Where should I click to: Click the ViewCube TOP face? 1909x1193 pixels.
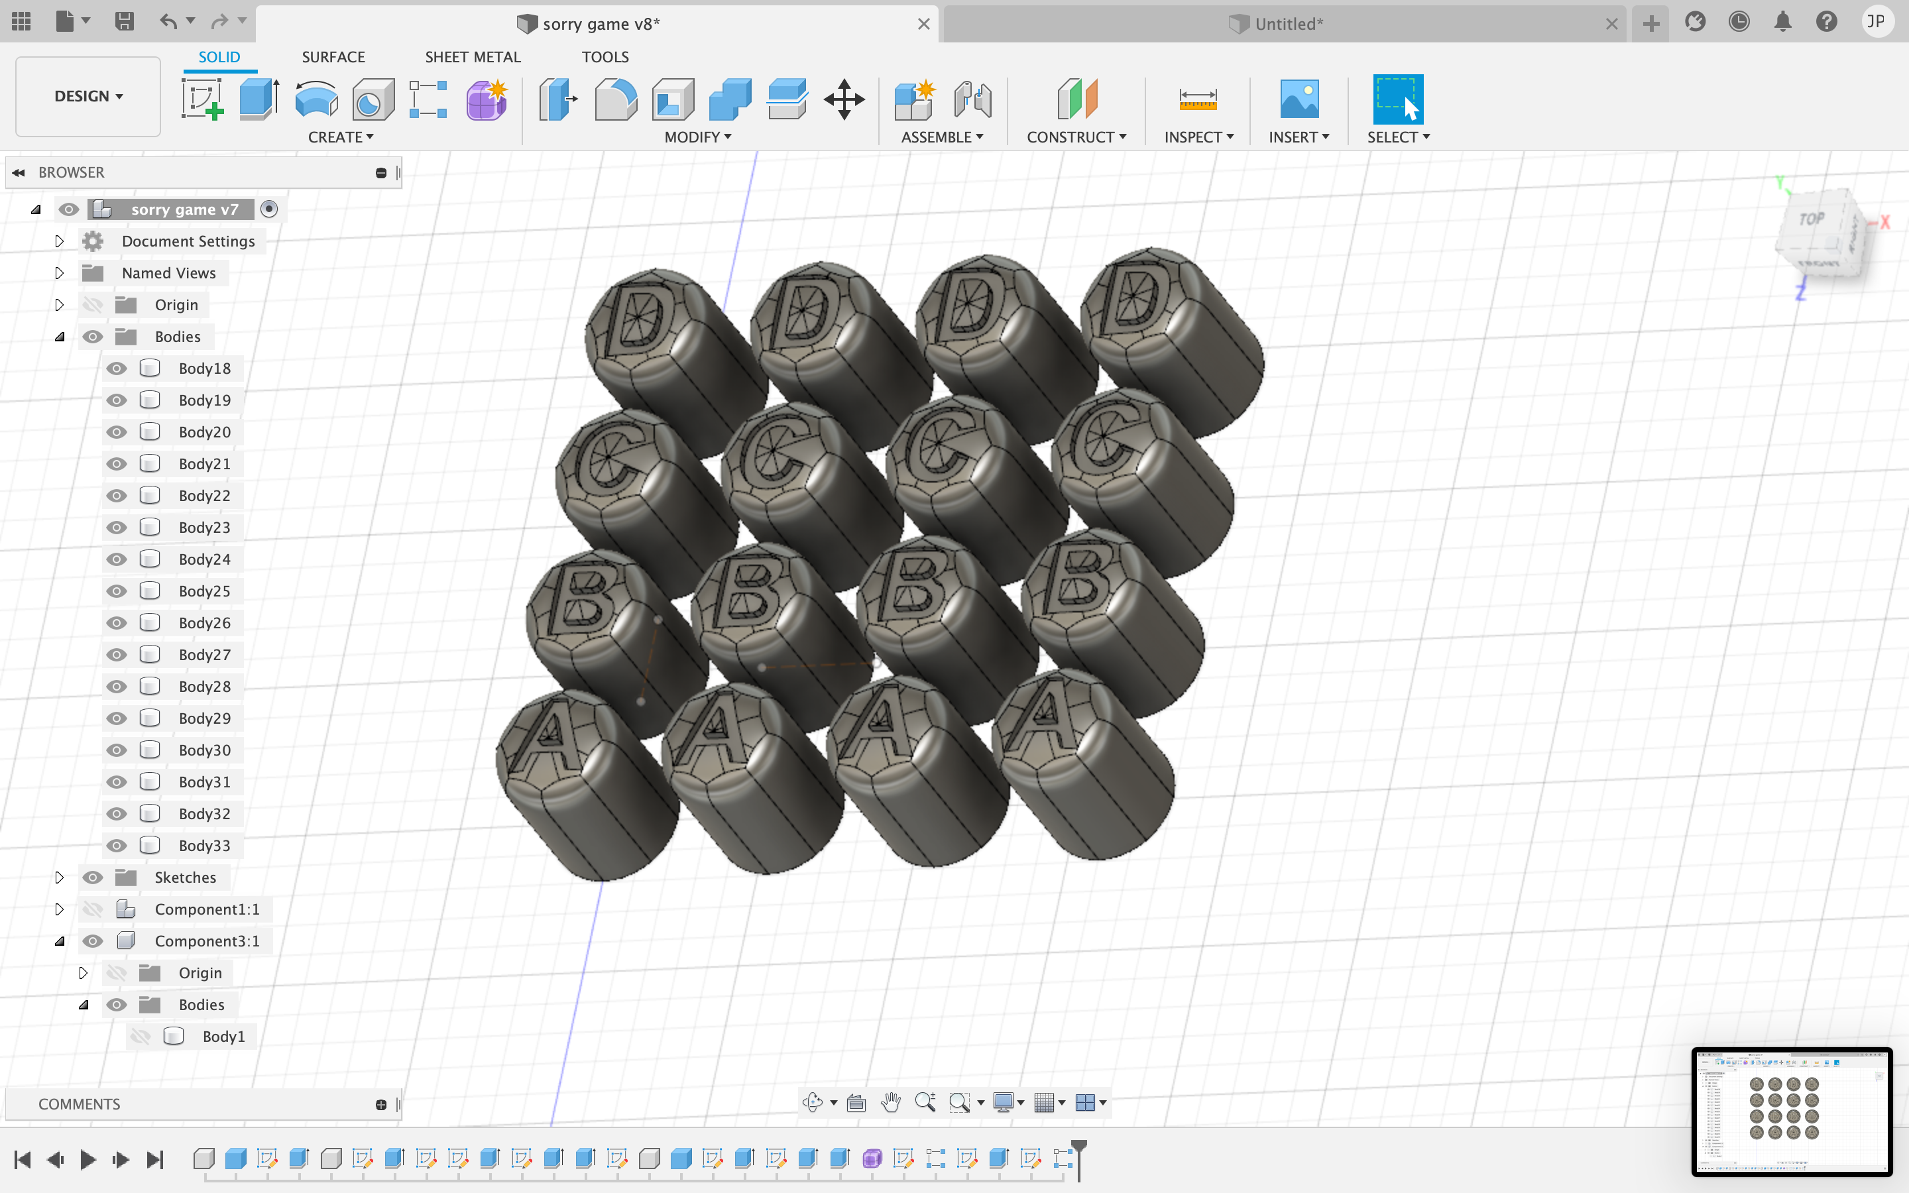click(x=1813, y=219)
